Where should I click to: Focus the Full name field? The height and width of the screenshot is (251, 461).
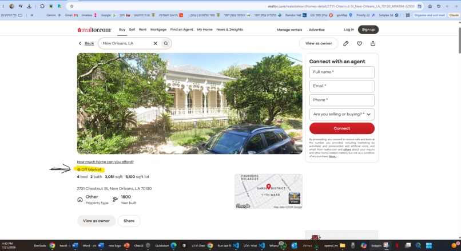(342, 72)
